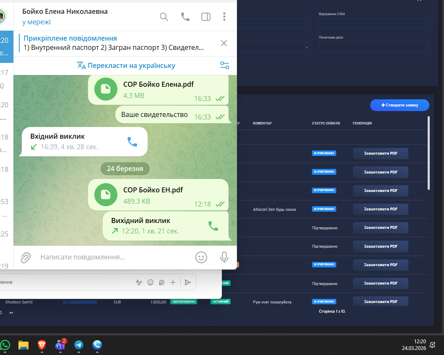
Task: Start a voice call from chat header
Action: click(185, 17)
